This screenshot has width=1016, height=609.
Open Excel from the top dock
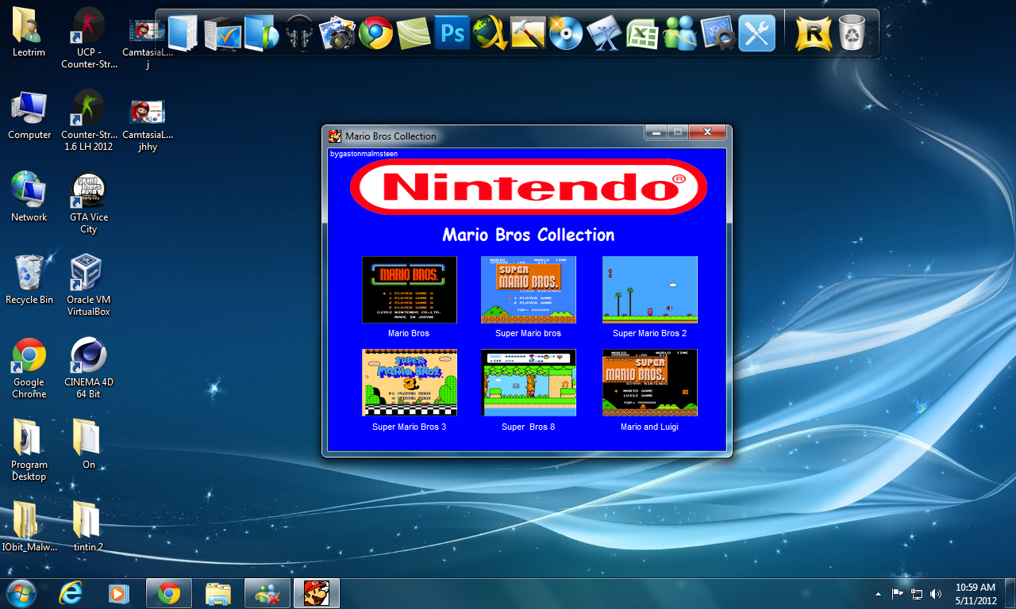point(641,32)
